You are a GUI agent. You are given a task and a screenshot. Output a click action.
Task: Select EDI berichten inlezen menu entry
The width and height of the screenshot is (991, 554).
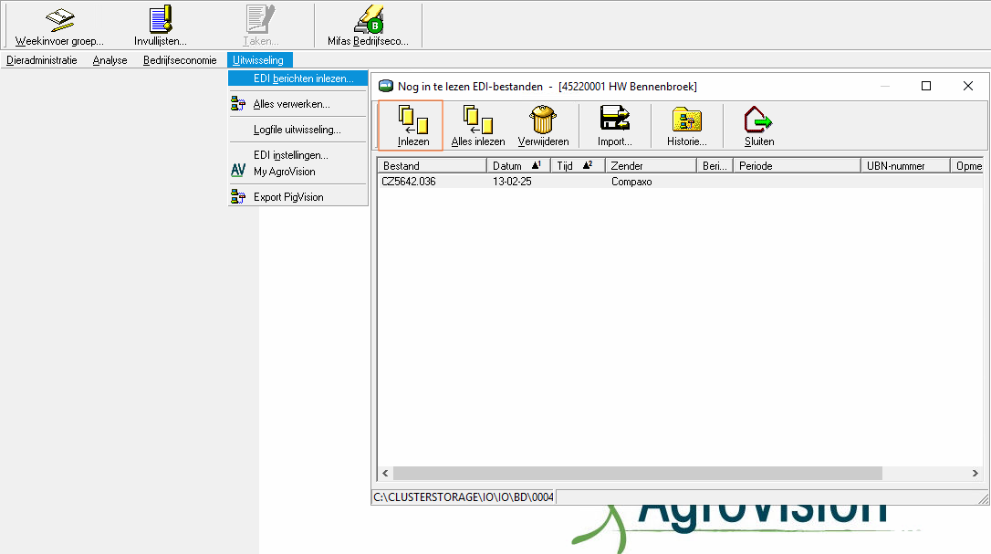[298, 78]
